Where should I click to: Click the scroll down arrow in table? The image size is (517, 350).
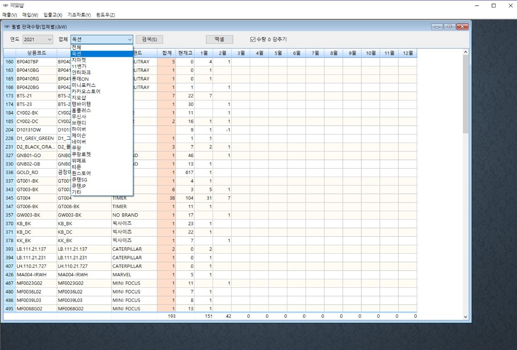465,317
